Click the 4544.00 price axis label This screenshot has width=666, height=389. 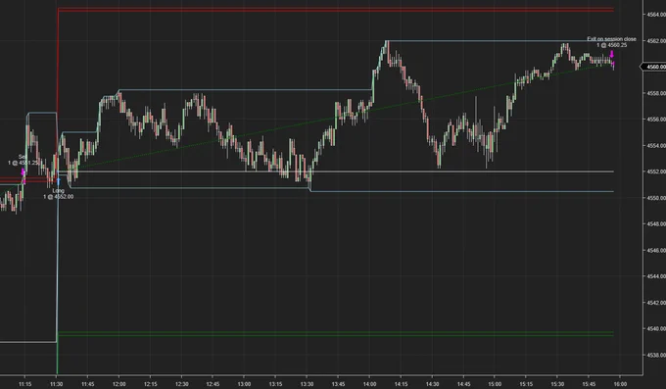[656, 276]
